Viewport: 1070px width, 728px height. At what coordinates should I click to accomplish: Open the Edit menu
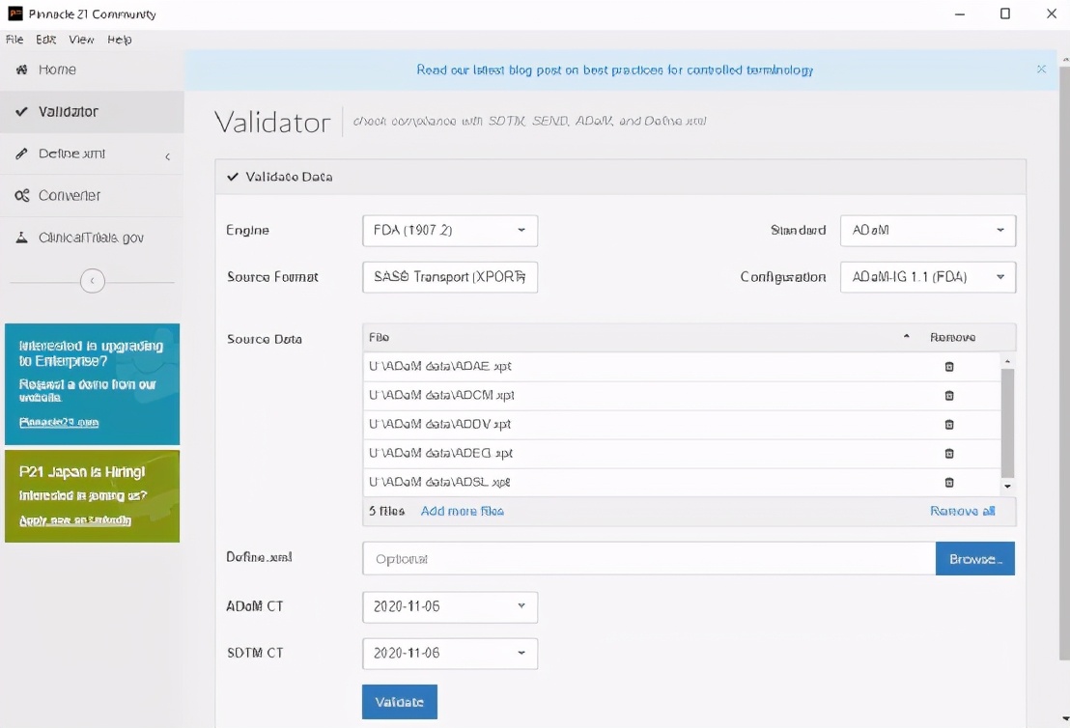(45, 40)
